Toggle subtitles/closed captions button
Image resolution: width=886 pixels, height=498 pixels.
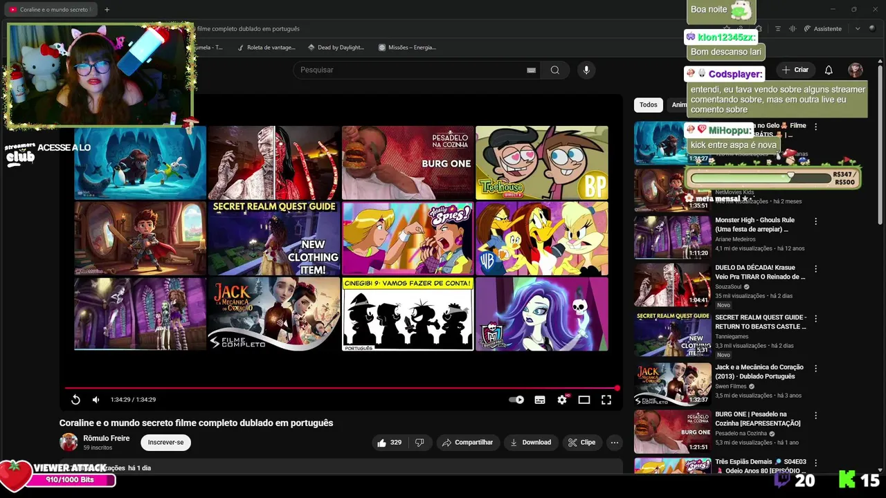click(540, 400)
